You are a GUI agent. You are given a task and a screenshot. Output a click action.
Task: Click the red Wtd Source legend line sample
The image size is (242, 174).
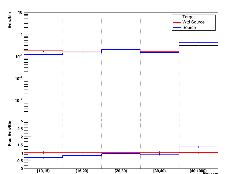[177, 22]
